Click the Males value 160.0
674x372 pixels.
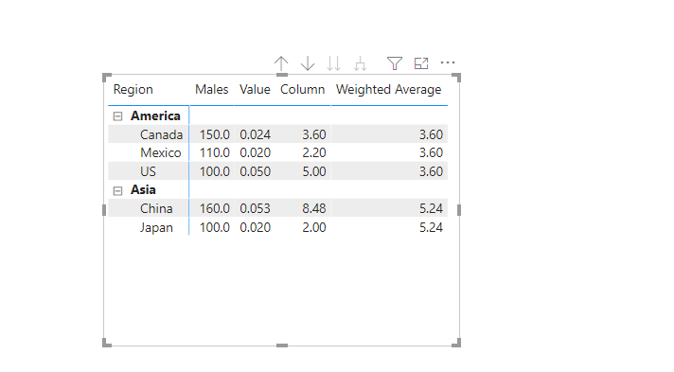(x=215, y=208)
